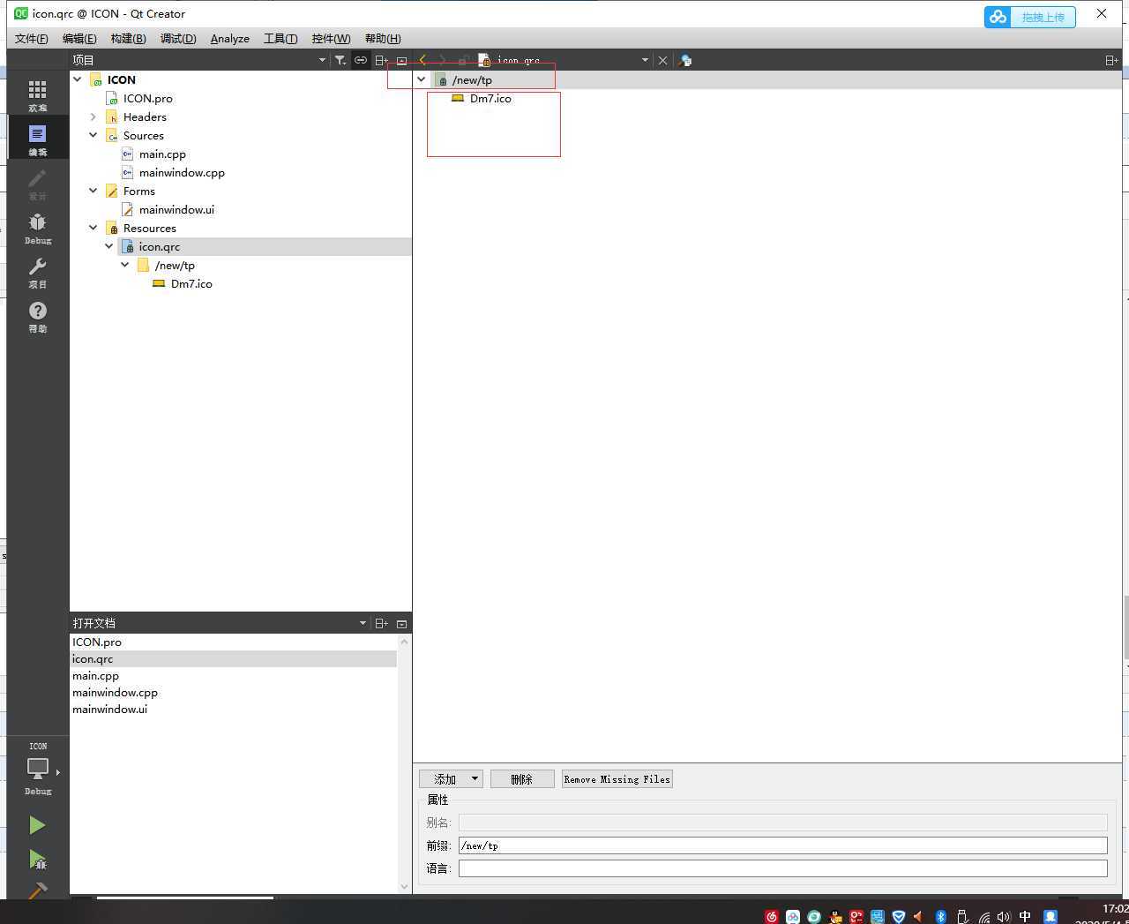This screenshot has height=924, width=1129.
Task: Click the Chinese IME indicator
Action: tap(1025, 916)
